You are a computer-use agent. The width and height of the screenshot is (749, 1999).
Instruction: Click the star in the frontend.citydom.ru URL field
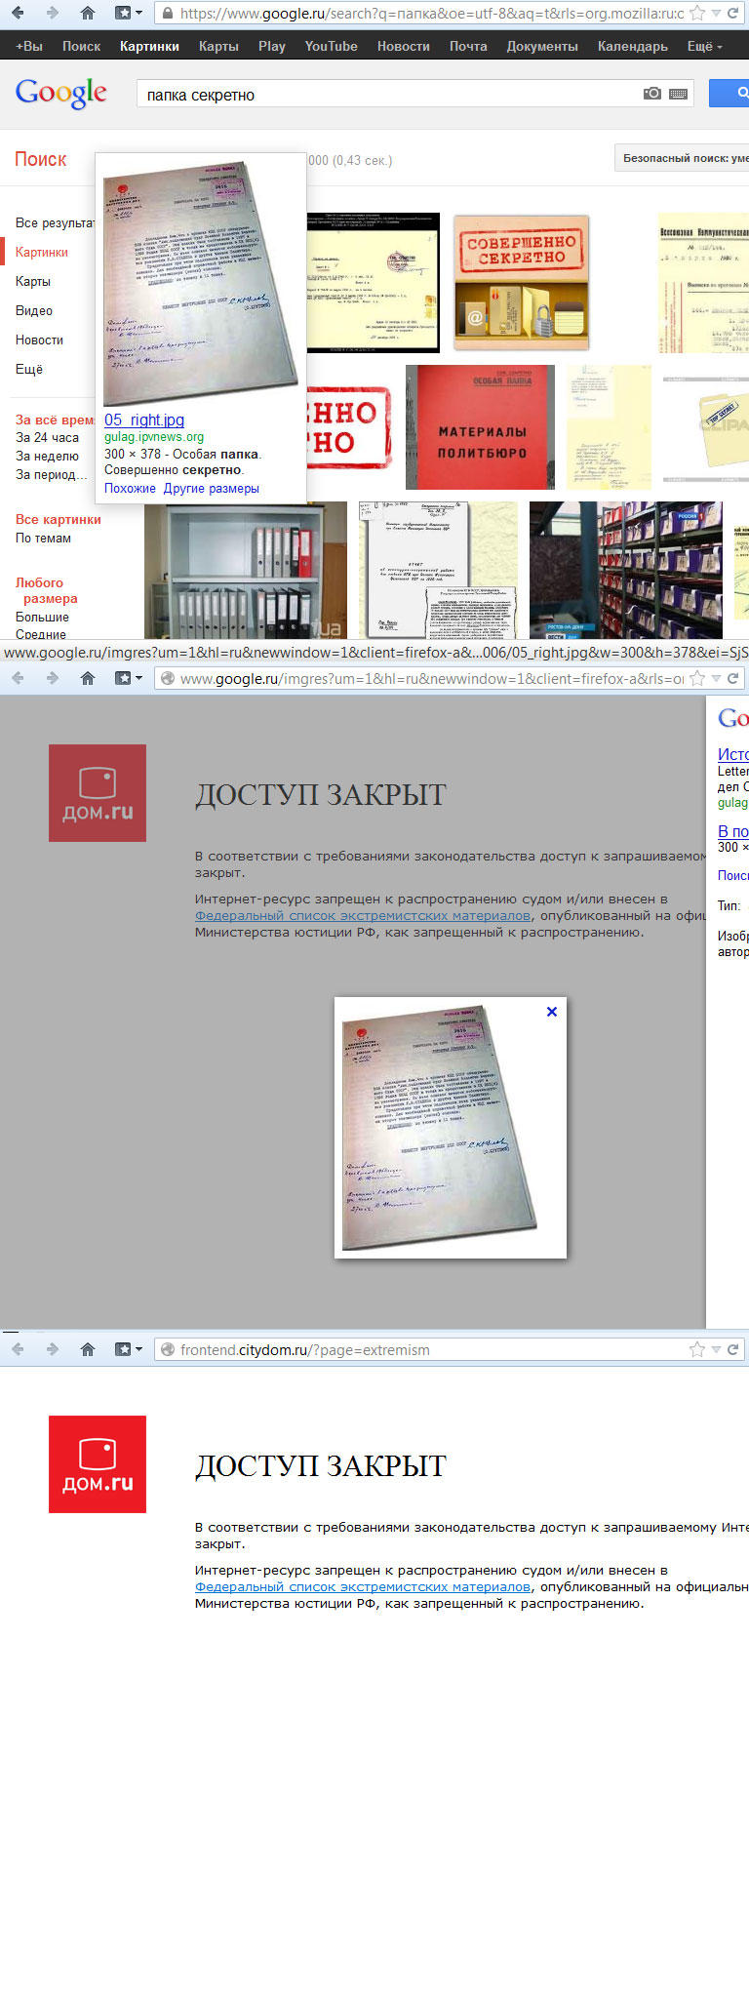click(x=696, y=1349)
